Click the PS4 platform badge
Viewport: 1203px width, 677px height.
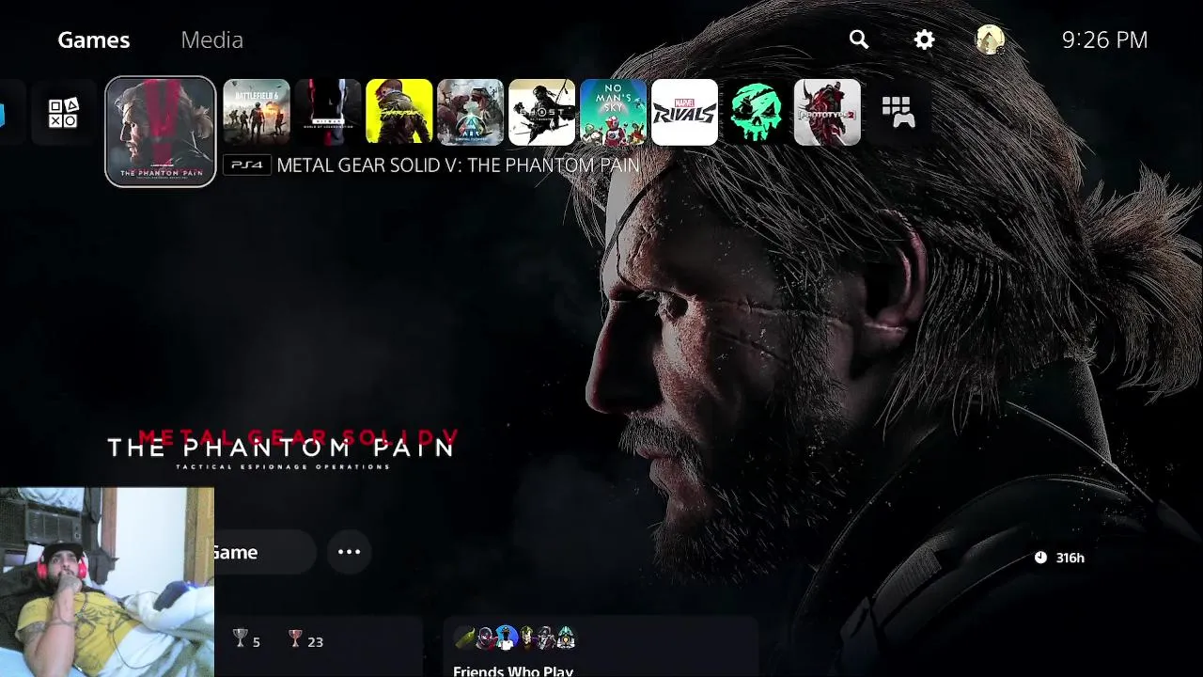tap(247, 165)
